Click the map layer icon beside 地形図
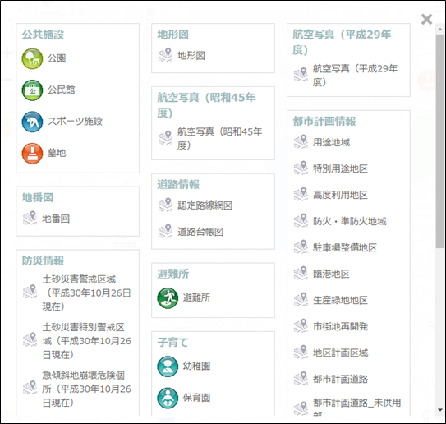 [x=165, y=55]
